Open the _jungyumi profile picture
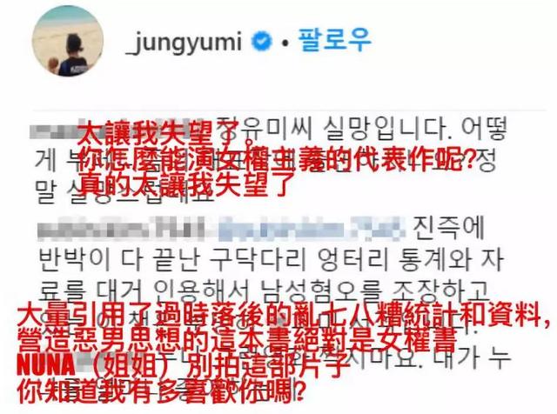 click(x=68, y=41)
